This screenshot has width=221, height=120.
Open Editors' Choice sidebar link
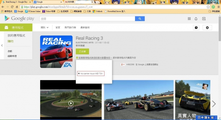(x=12, y=56)
